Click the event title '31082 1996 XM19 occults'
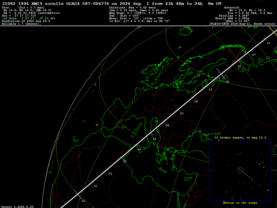This screenshot has width=277, height=208. pyautogui.click(x=33, y=4)
